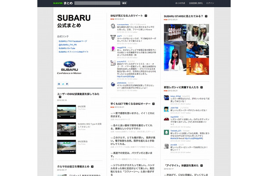Image resolution: width=268 pixels, height=176 pixels.
Task: Open the #stnbr24 hashtag in TAKAMI_STI's tweet
Action: [x=174, y=138]
